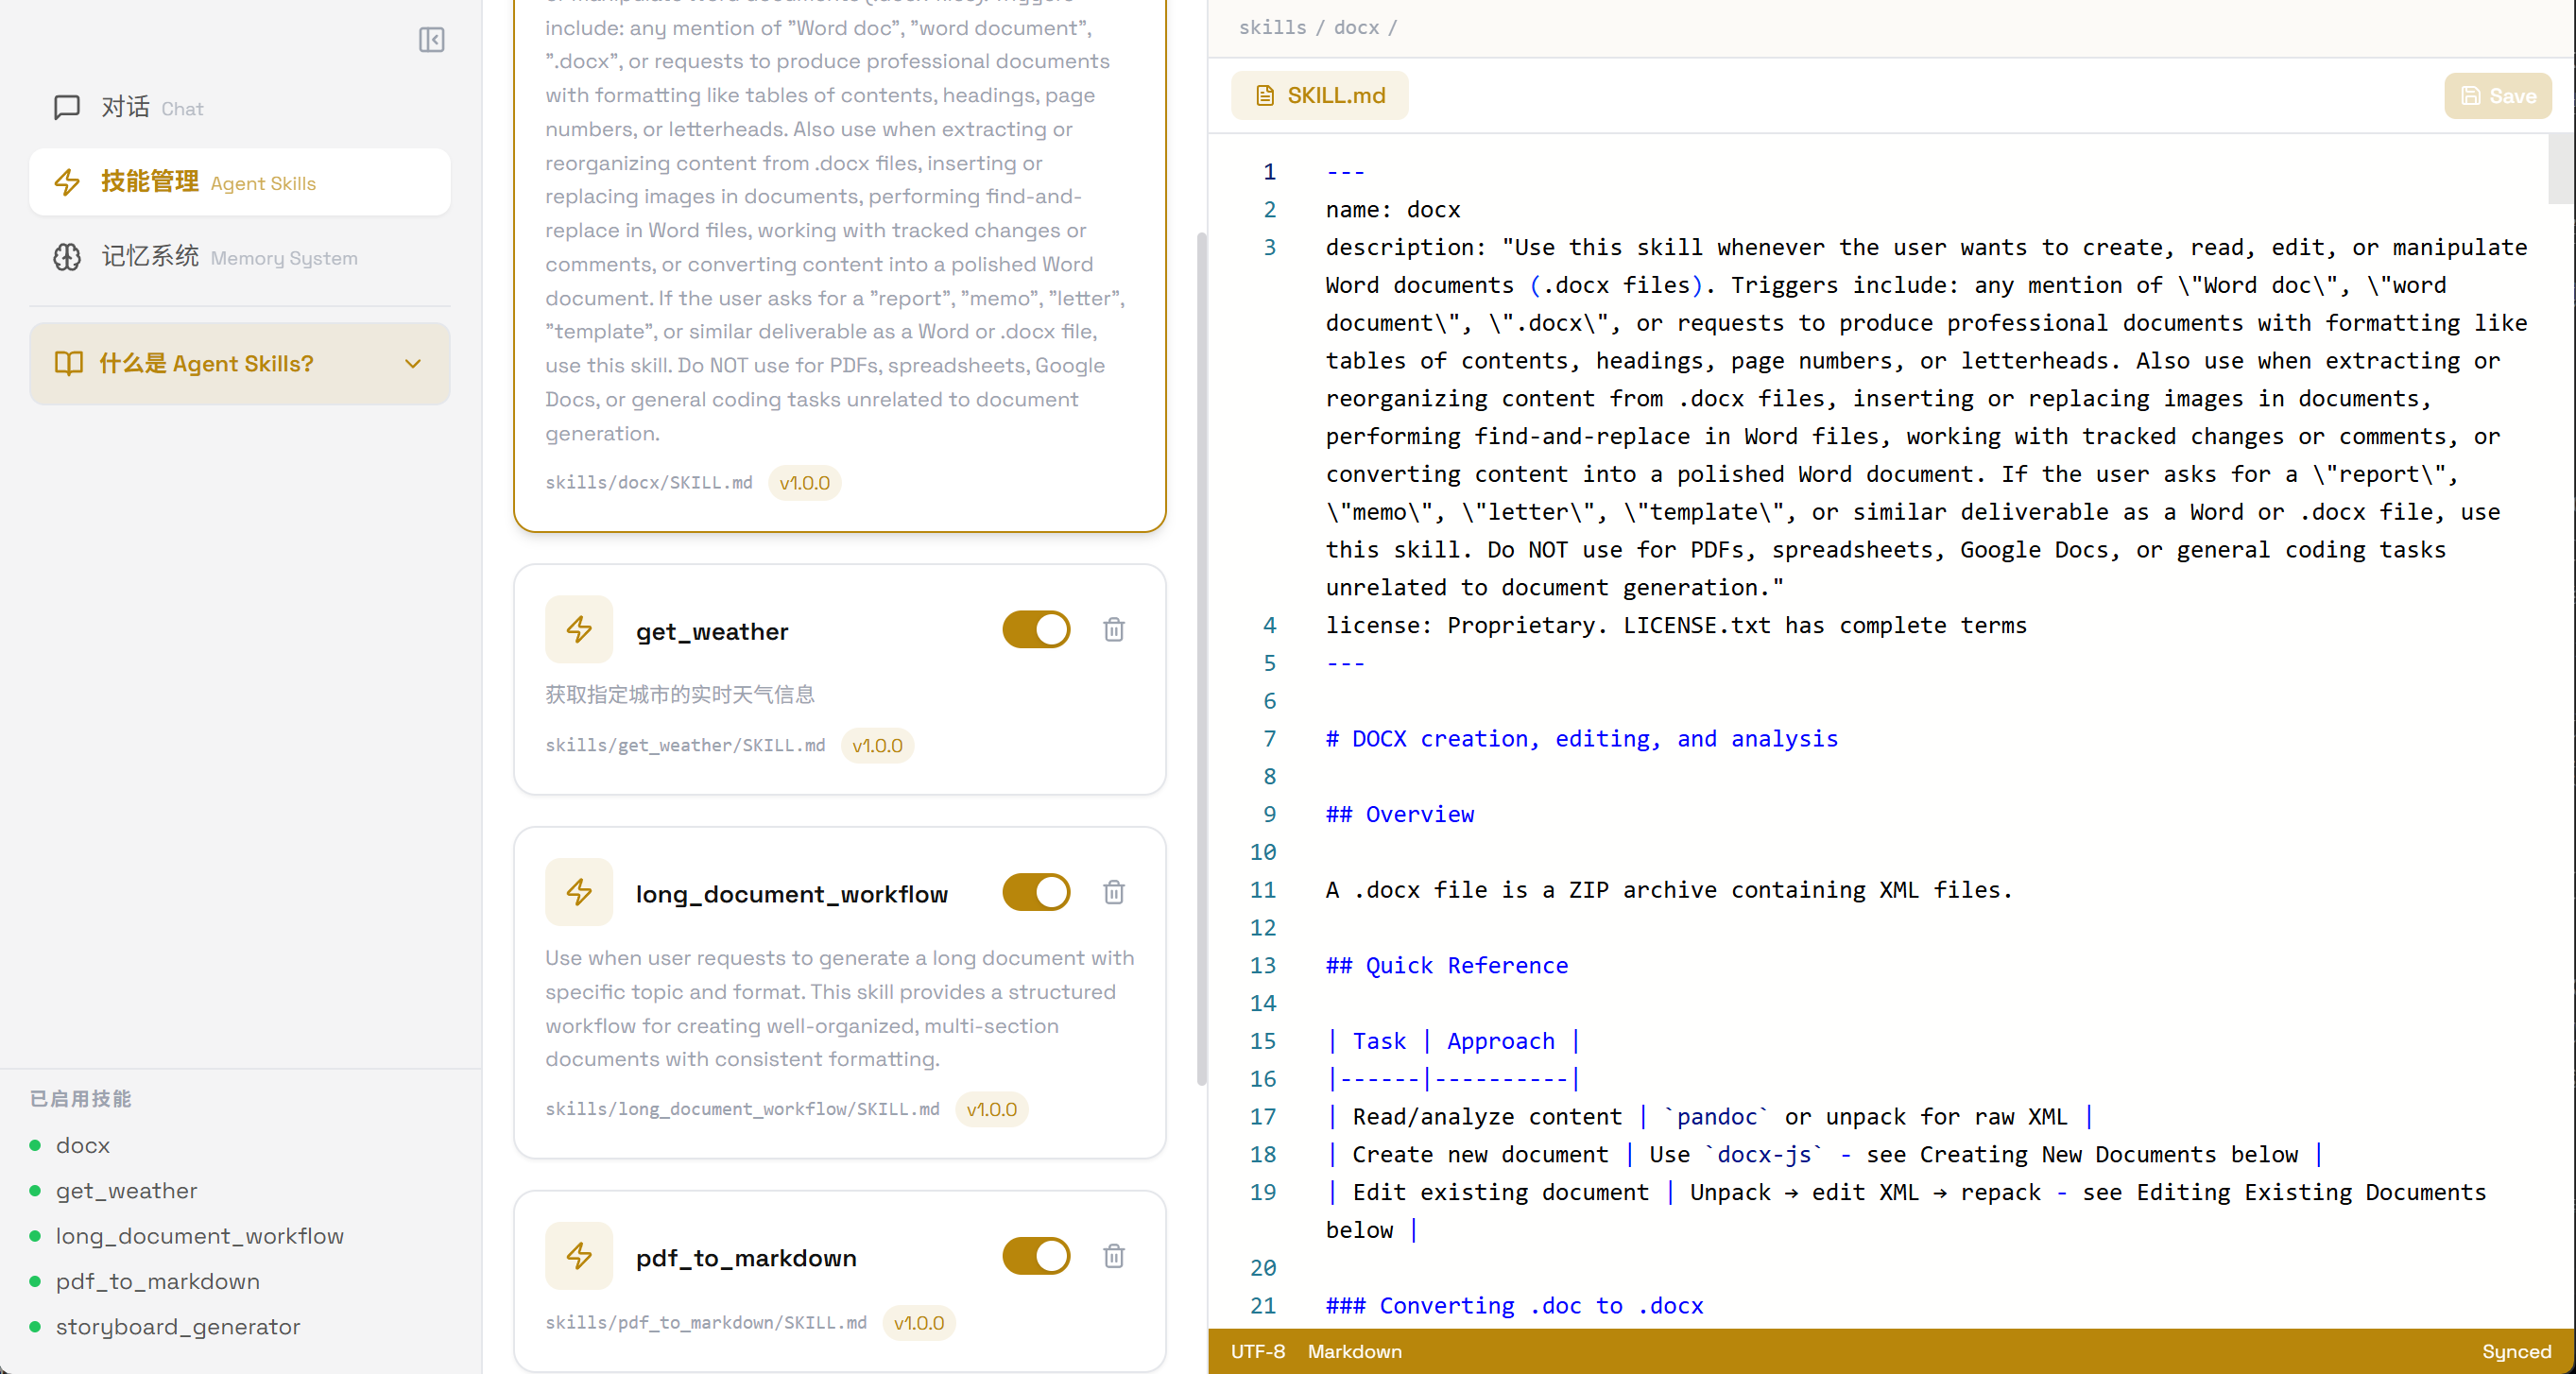2576x1374 pixels.
Task: Select get_weather in enabled skills list
Action: click(126, 1190)
